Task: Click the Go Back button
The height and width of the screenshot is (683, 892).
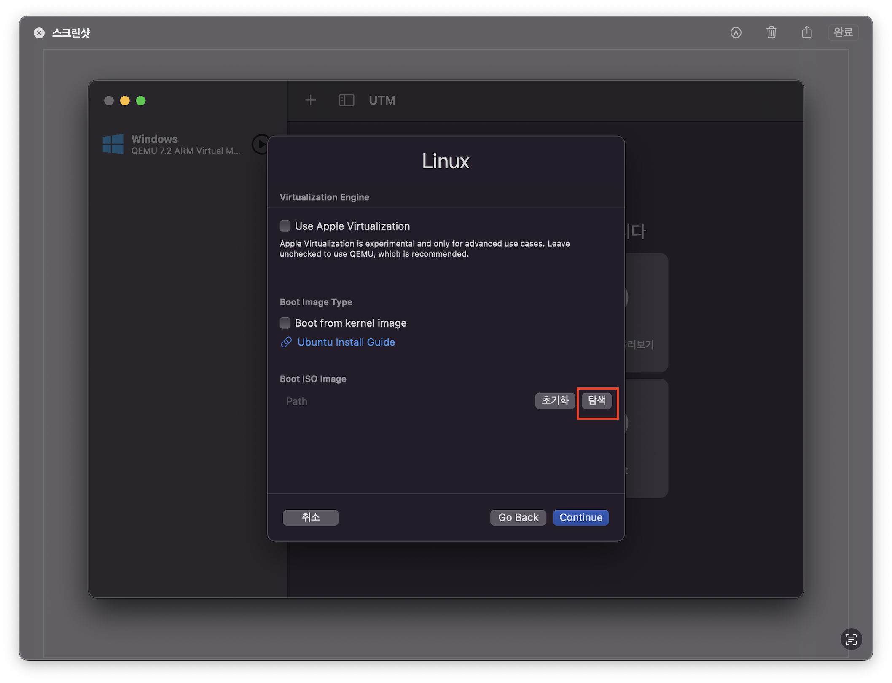Action: [x=518, y=517]
